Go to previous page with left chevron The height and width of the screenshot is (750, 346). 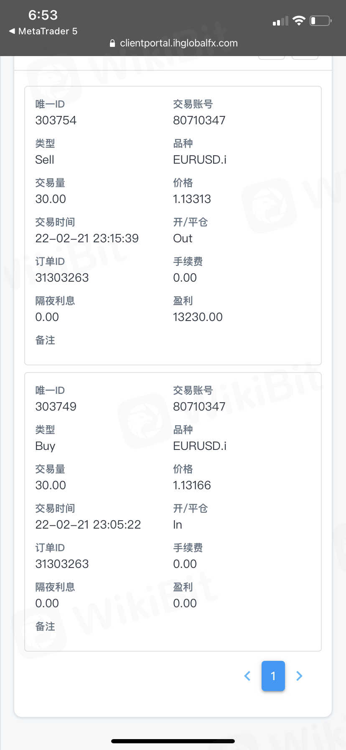point(247,676)
